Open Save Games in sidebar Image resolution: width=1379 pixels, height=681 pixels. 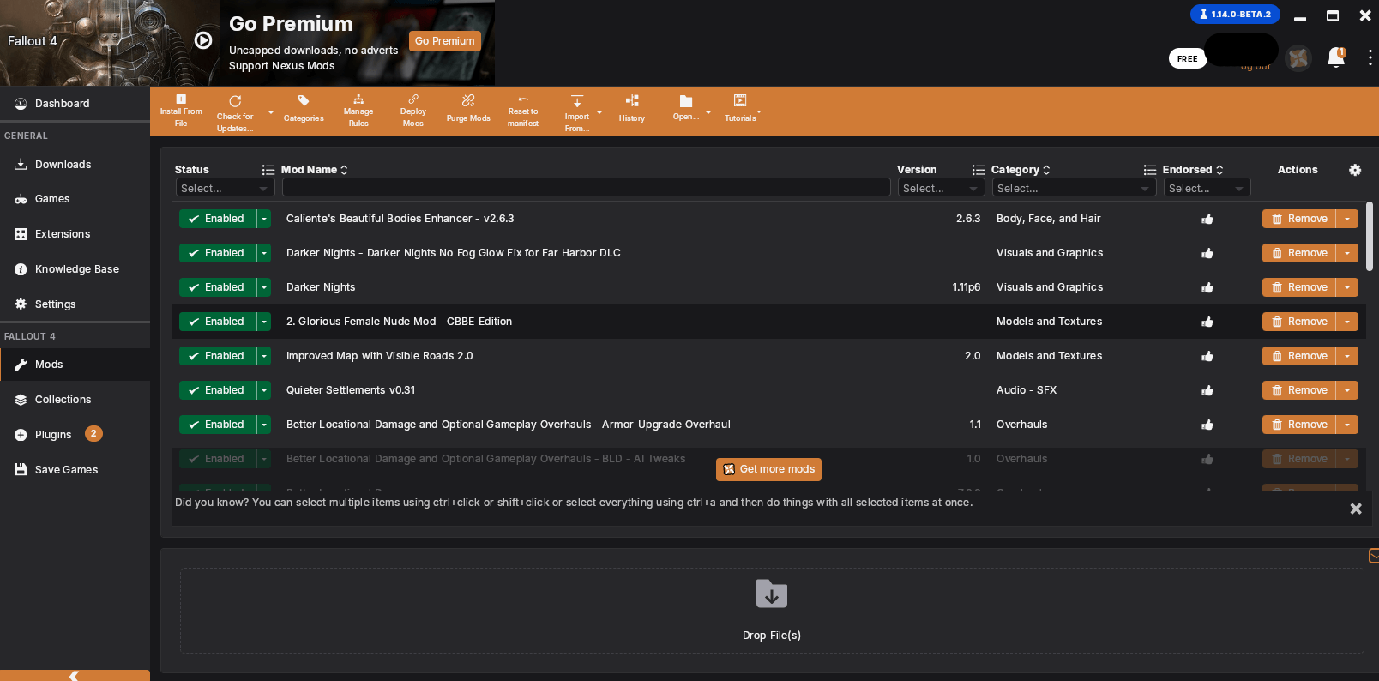tap(75, 470)
